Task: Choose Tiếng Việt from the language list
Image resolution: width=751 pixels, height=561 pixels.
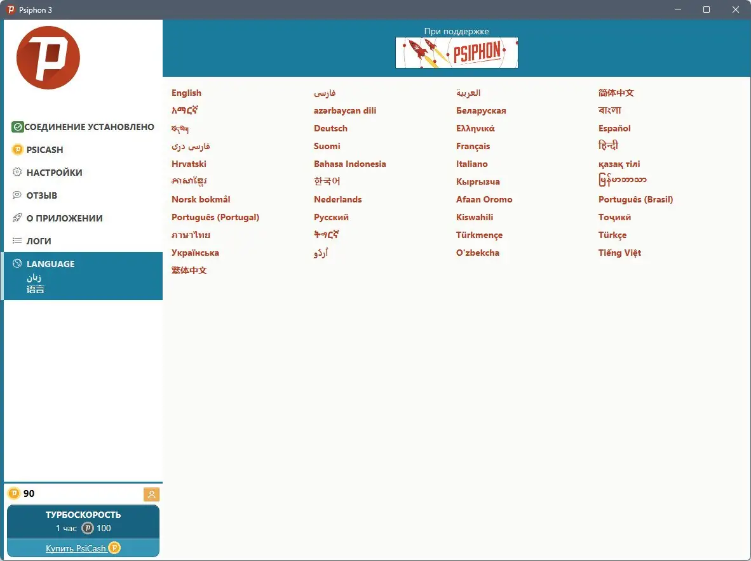Action: (x=619, y=253)
